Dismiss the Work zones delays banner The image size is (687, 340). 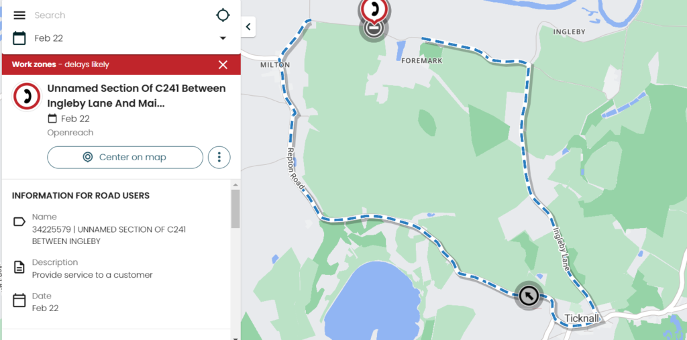[x=223, y=65]
